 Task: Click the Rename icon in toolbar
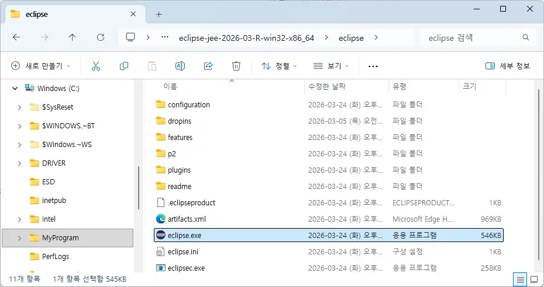click(x=180, y=66)
